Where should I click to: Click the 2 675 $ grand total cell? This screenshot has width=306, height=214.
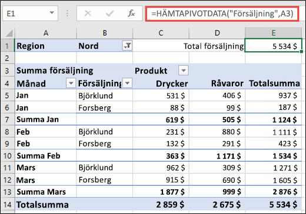[217, 205]
